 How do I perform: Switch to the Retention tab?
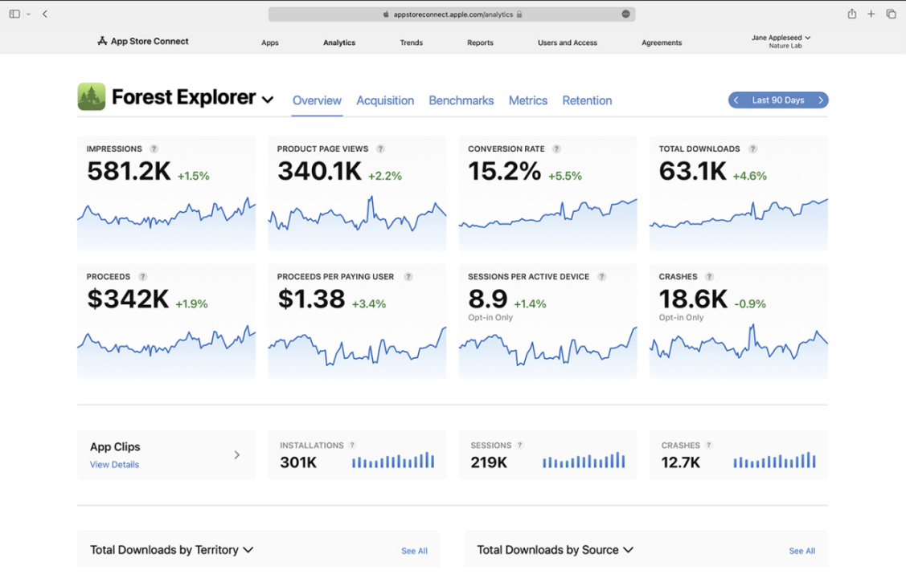tap(587, 100)
